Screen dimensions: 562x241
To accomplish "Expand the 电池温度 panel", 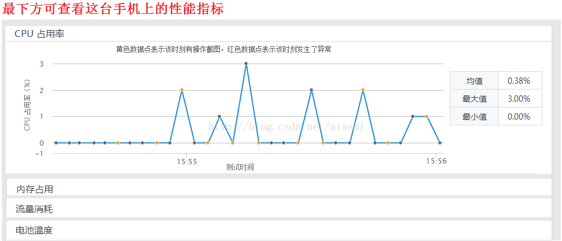I will 279,230.
